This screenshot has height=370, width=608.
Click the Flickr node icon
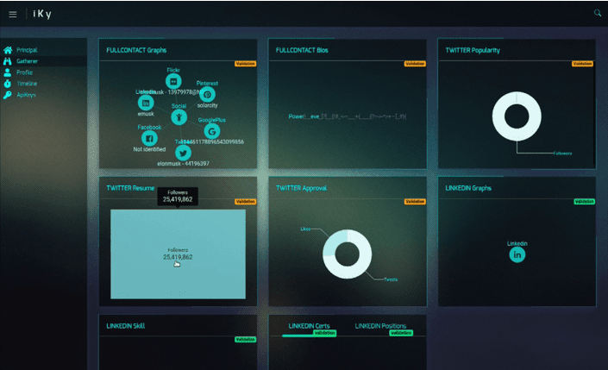(x=173, y=81)
